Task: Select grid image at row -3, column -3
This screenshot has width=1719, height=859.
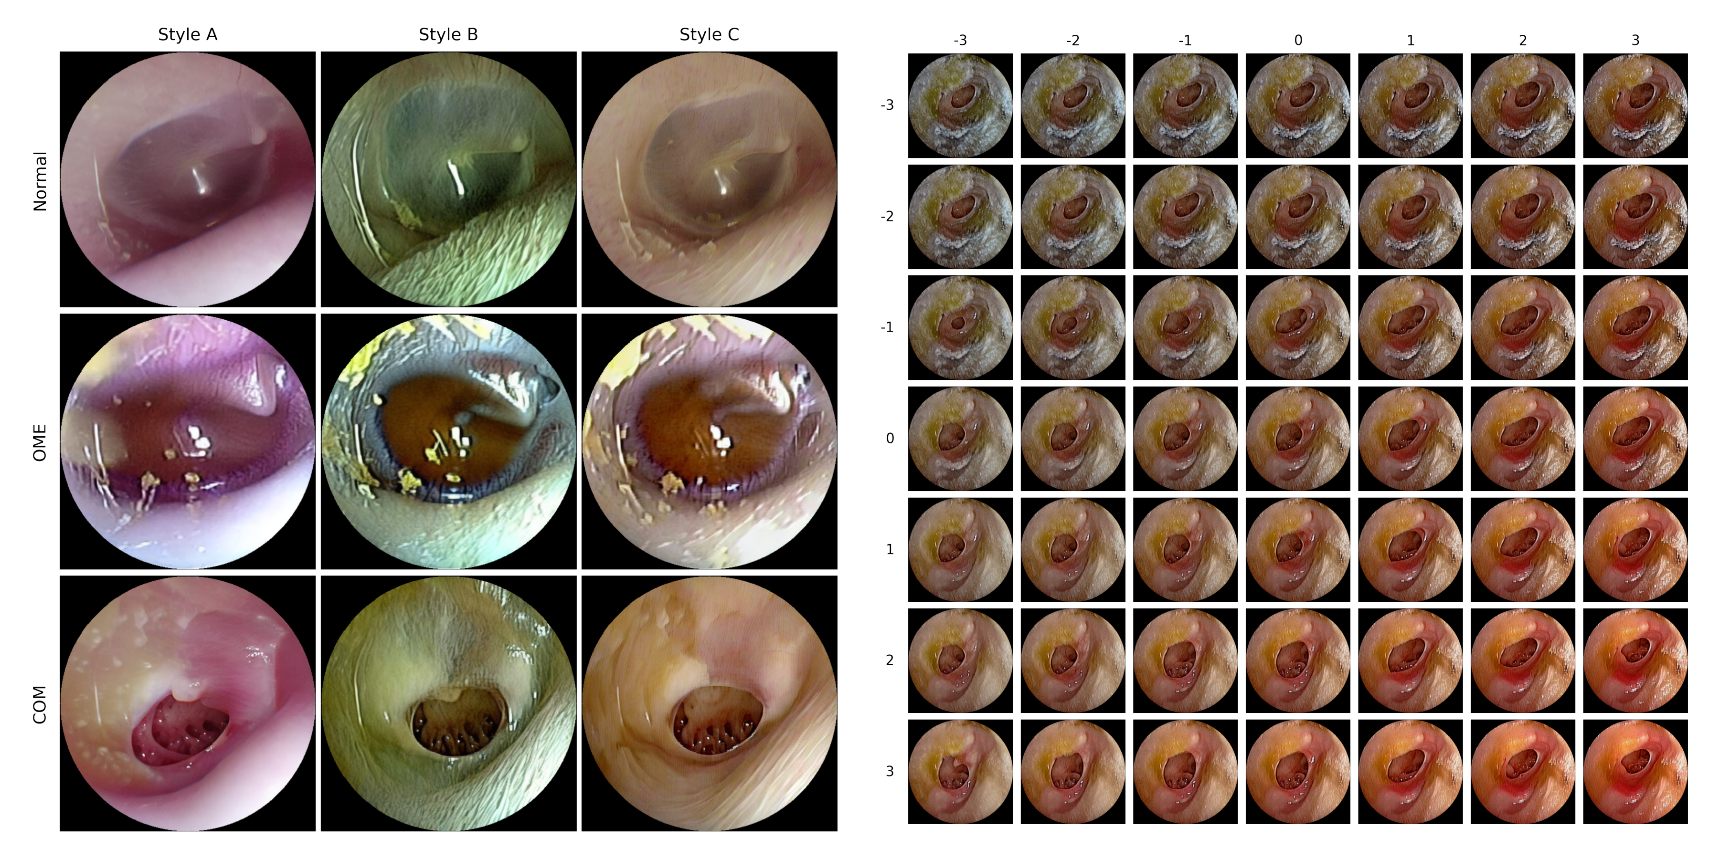Action: click(960, 106)
